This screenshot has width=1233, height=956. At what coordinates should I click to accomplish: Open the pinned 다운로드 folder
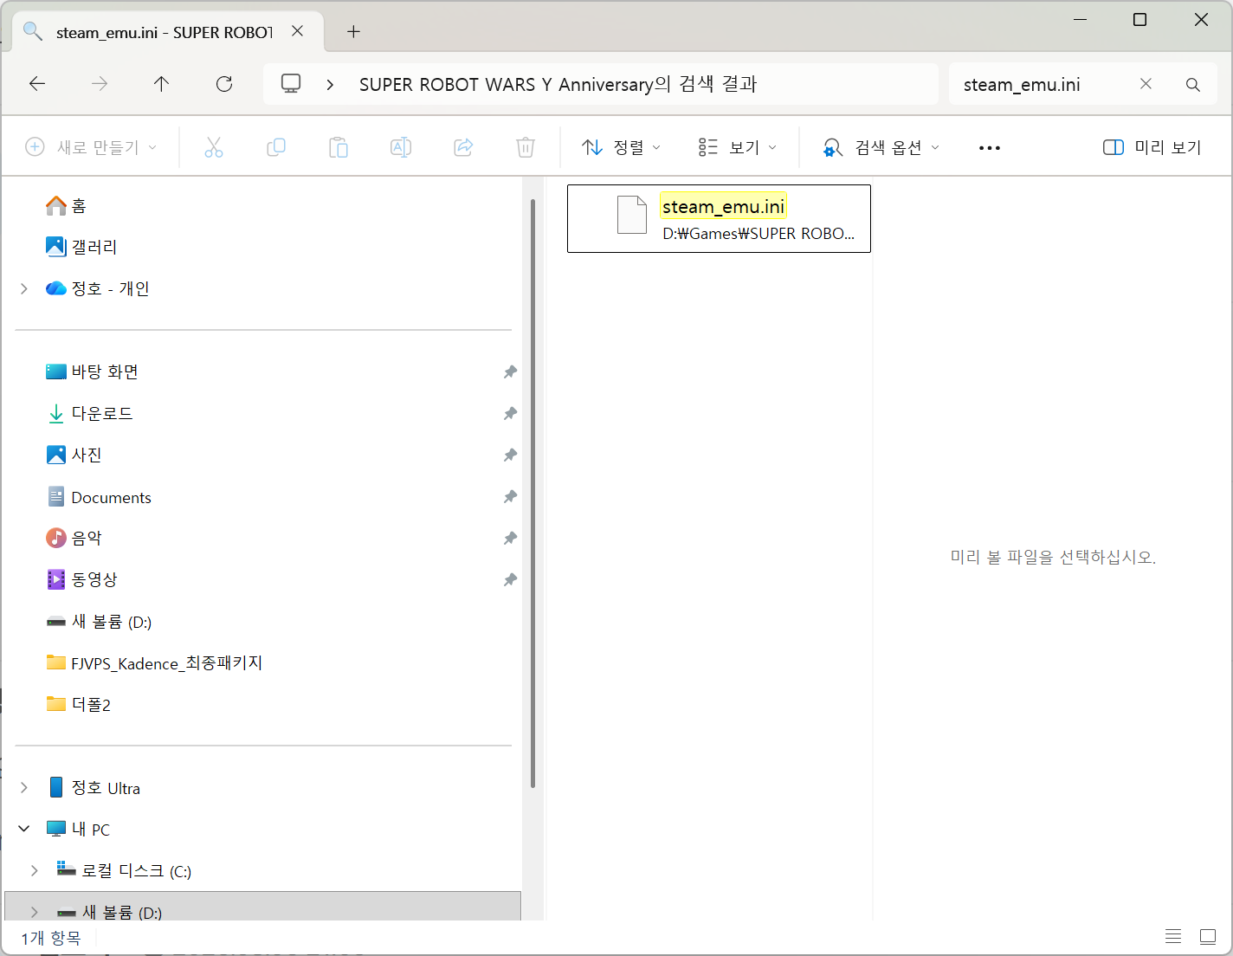[89, 413]
